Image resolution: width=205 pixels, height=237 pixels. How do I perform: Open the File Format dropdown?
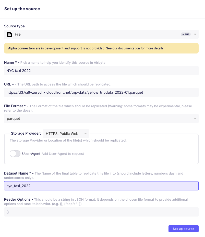coord(195,118)
